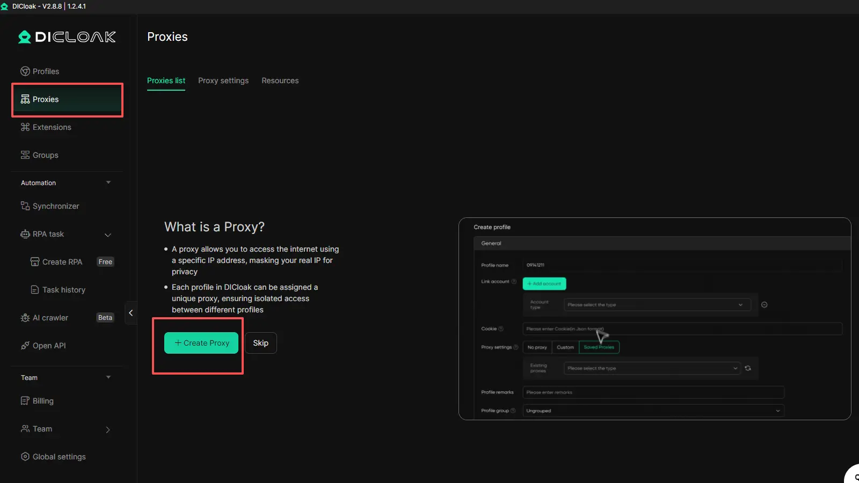Collapse the sidebar with arrow handle
The width and height of the screenshot is (859, 483).
130,313
